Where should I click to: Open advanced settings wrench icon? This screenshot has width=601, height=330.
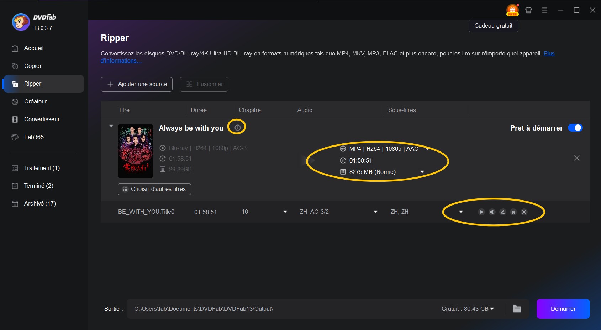pyautogui.click(x=492, y=212)
